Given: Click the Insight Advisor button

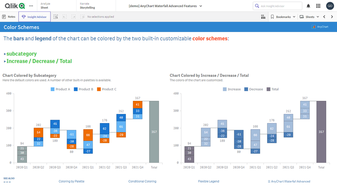Looking at the screenshot, I should [x=34, y=17].
